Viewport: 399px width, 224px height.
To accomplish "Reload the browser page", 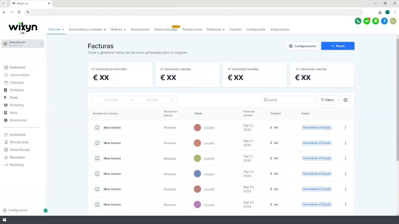I will tap(19, 12).
